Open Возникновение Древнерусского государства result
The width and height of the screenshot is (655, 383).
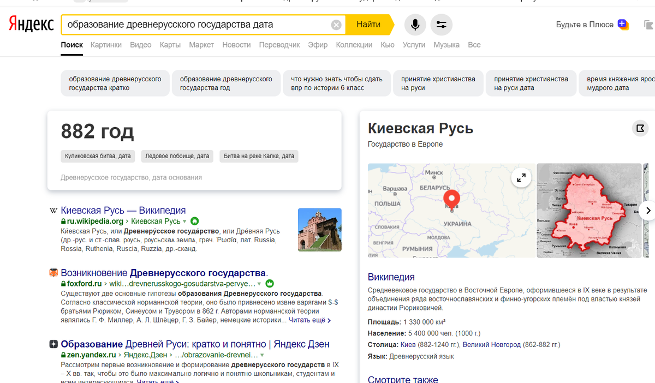pyautogui.click(x=164, y=273)
